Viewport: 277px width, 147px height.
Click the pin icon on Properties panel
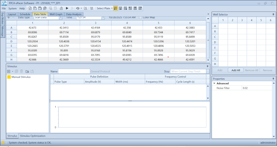pos(274,79)
